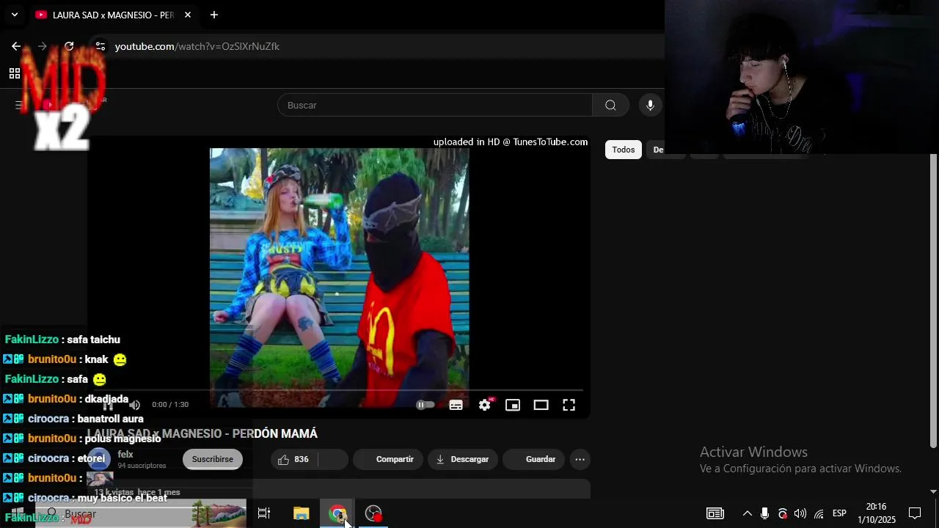Enable miniplayer mode icon
The width and height of the screenshot is (939, 528).
click(513, 405)
